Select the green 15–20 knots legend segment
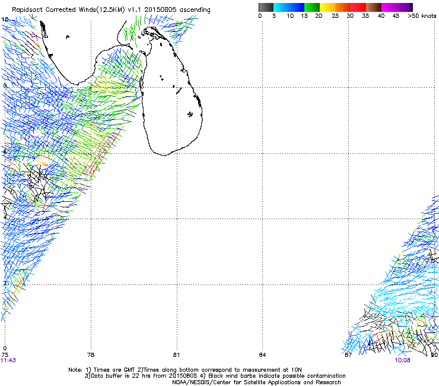This screenshot has height=386, width=439. click(x=312, y=7)
